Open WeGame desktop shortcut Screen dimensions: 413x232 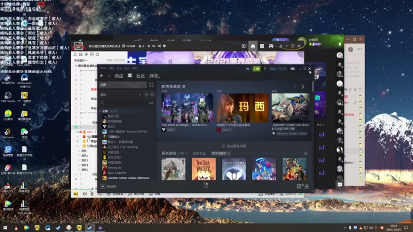click(x=8, y=134)
